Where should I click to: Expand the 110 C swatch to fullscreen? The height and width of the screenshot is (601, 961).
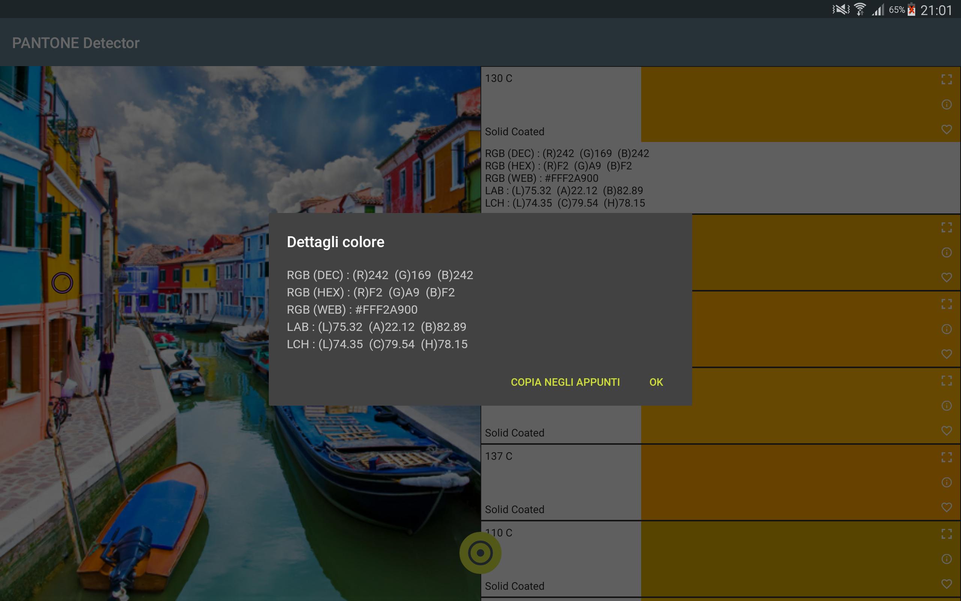pyautogui.click(x=946, y=534)
